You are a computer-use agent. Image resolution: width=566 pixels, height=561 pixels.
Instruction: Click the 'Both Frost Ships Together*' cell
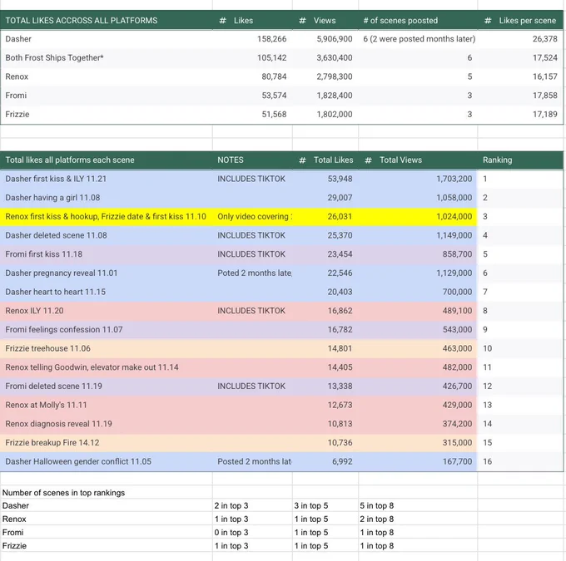click(x=107, y=57)
